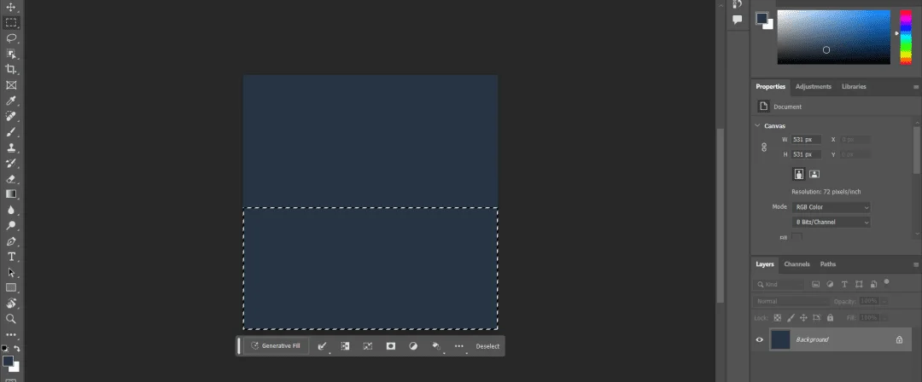Toggle type layer filter in Layers panel
The height and width of the screenshot is (382, 922).
point(844,284)
